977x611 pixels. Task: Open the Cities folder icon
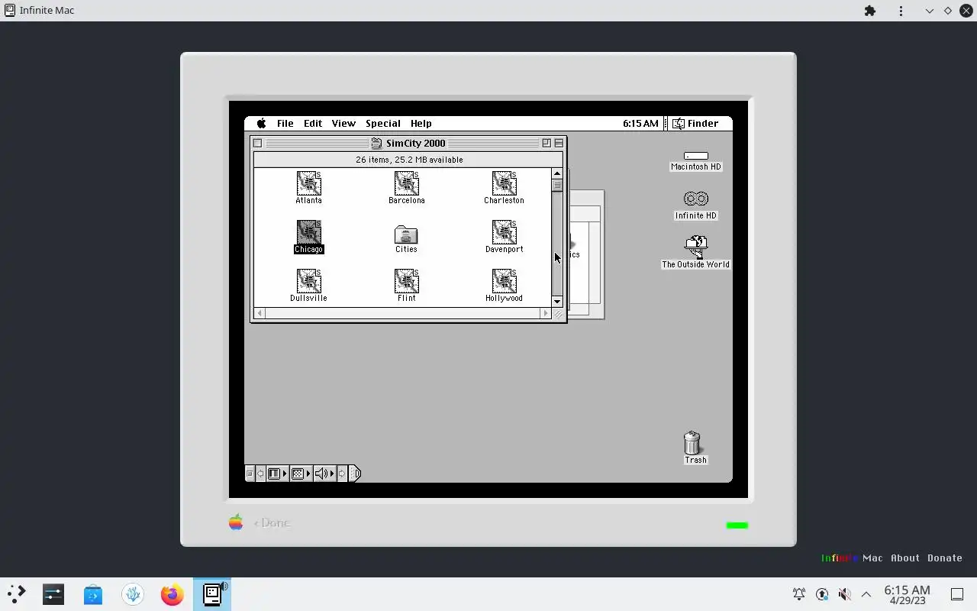click(406, 234)
